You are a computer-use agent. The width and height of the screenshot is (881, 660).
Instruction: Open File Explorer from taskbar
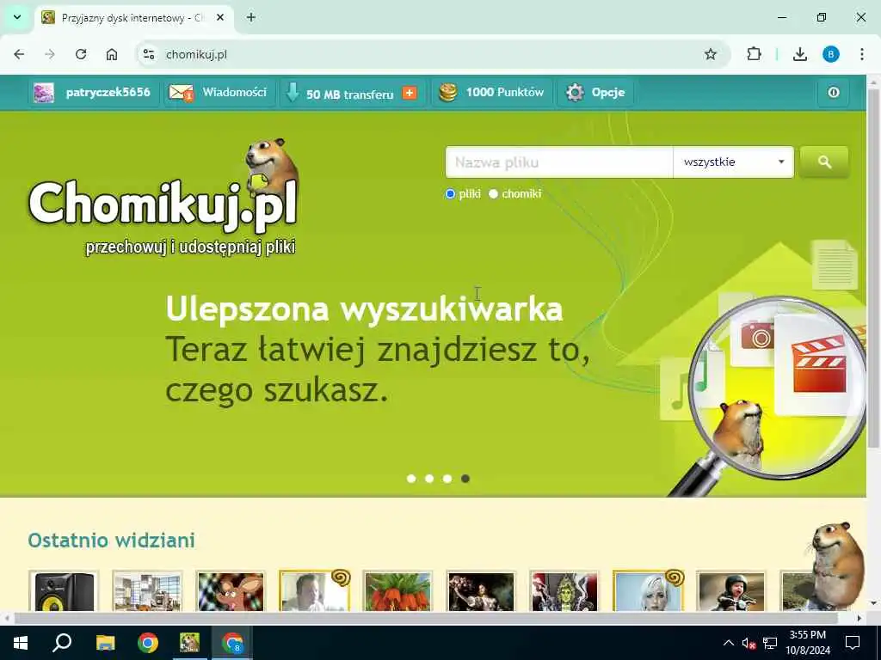click(105, 643)
